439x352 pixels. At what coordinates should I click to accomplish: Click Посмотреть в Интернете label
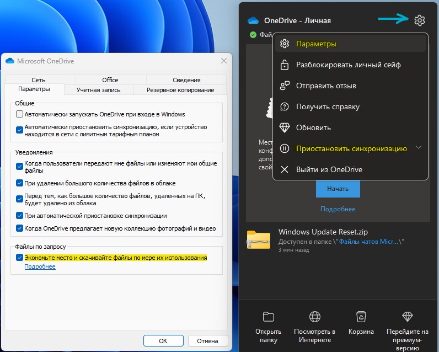(315, 336)
